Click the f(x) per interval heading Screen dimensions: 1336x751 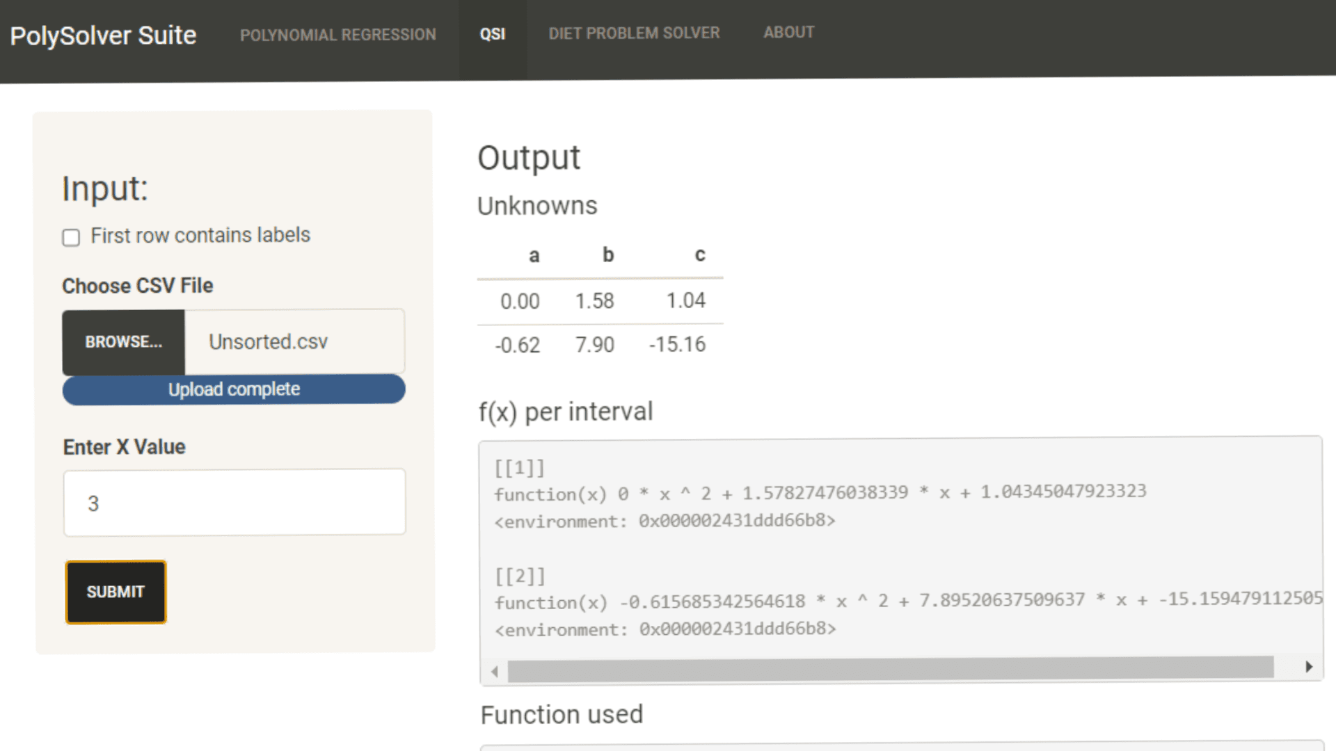(x=566, y=412)
